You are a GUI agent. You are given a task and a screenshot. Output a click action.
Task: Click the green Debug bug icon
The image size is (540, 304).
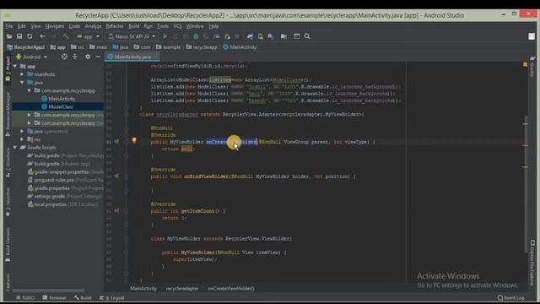coord(196,36)
